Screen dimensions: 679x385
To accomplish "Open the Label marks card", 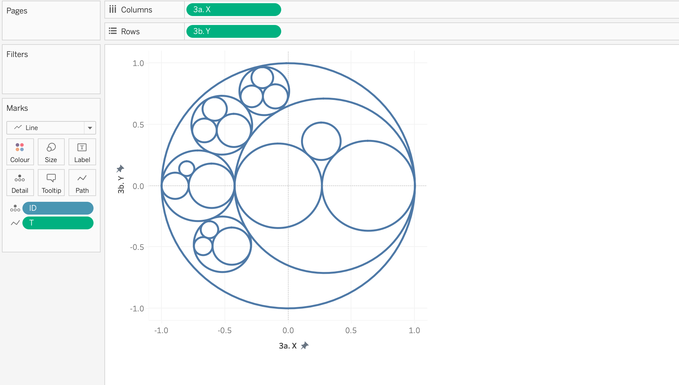I will pyautogui.click(x=82, y=152).
